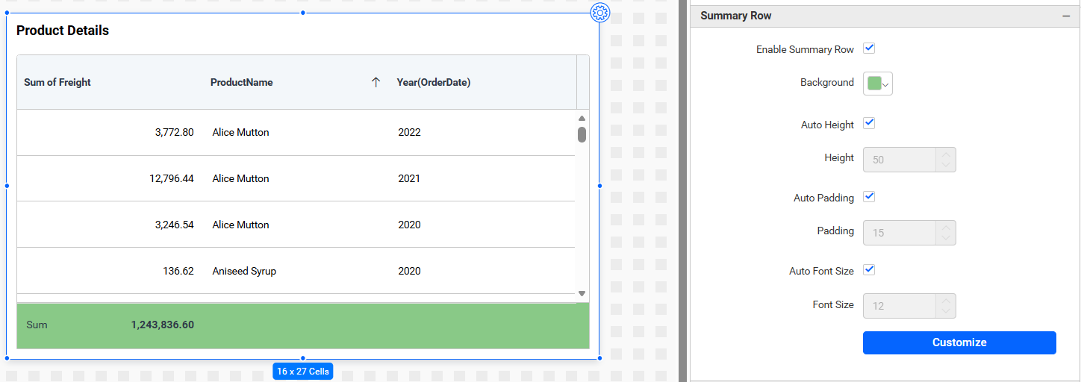Screen dimensions: 1081x382
Task: Open the Background color dropdown
Action: (x=885, y=84)
